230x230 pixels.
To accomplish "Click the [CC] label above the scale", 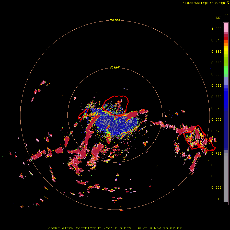I will [218, 18].
